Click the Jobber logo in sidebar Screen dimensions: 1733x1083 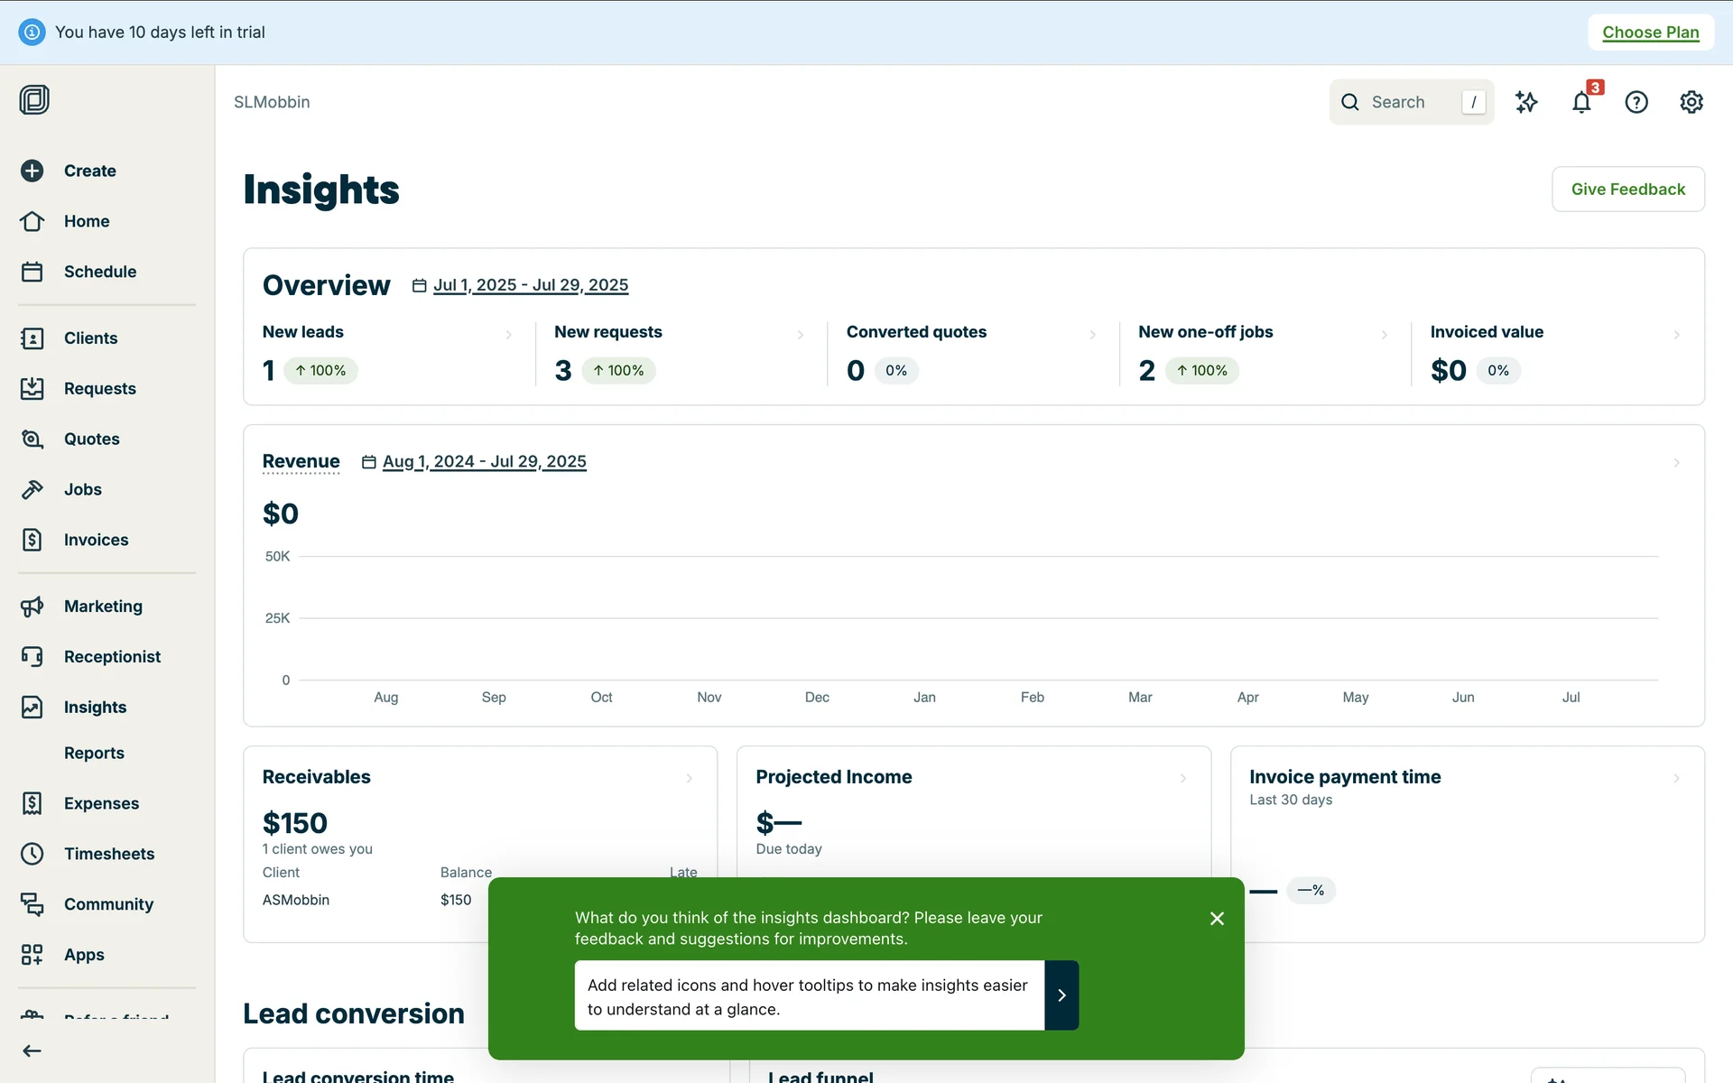coord(34,99)
